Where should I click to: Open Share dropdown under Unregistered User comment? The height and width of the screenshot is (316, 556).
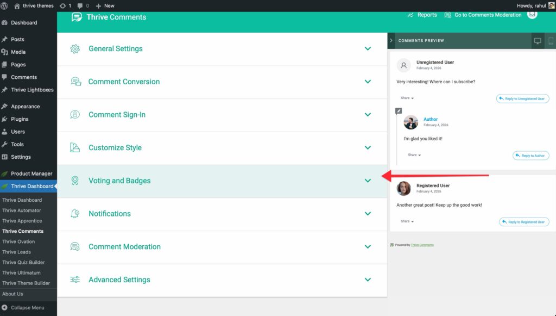click(x=407, y=98)
